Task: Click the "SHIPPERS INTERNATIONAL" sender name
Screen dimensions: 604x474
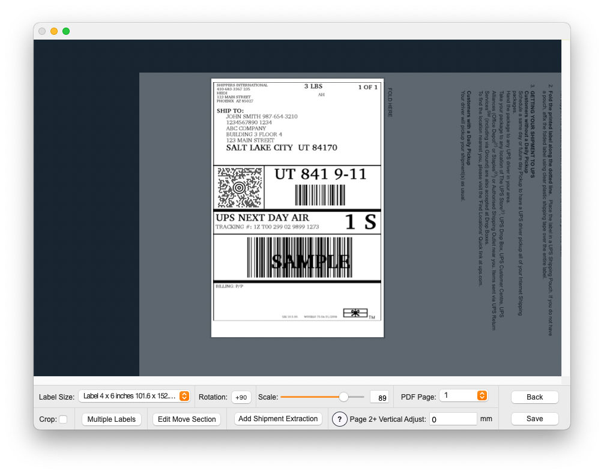Action: (x=242, y=85)
